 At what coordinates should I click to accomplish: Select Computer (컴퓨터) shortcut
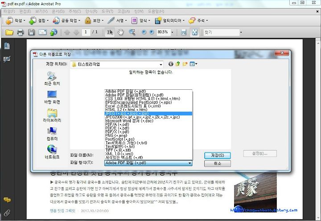coord(52,134)
